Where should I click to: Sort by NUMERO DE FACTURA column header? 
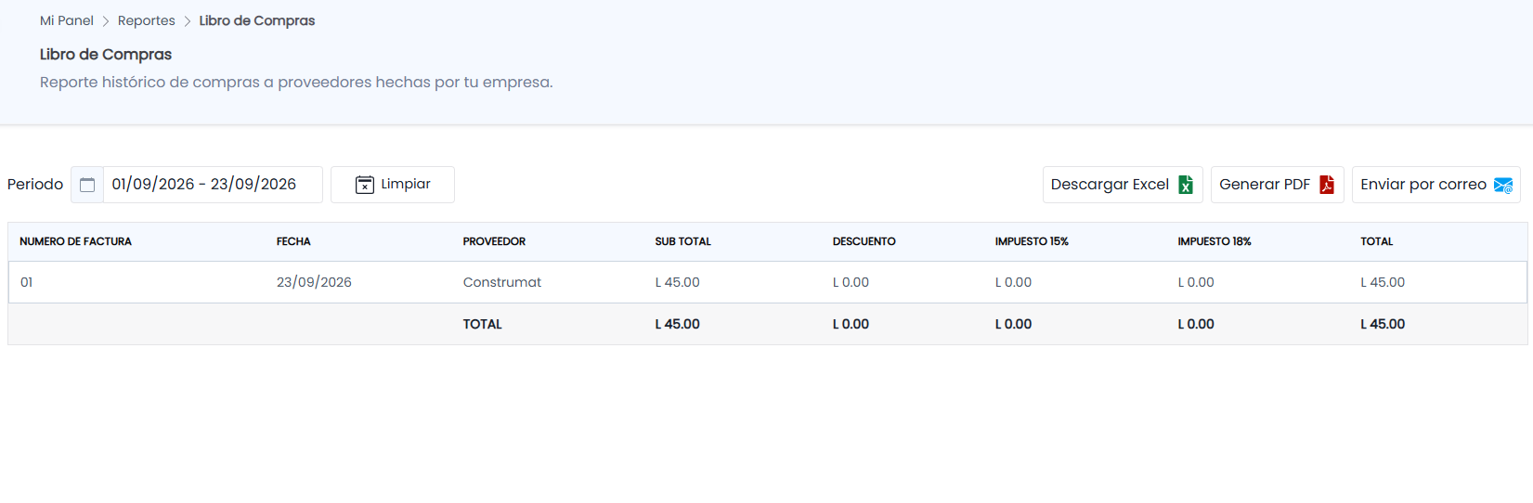pyautogui.click(x=75, y=241)
